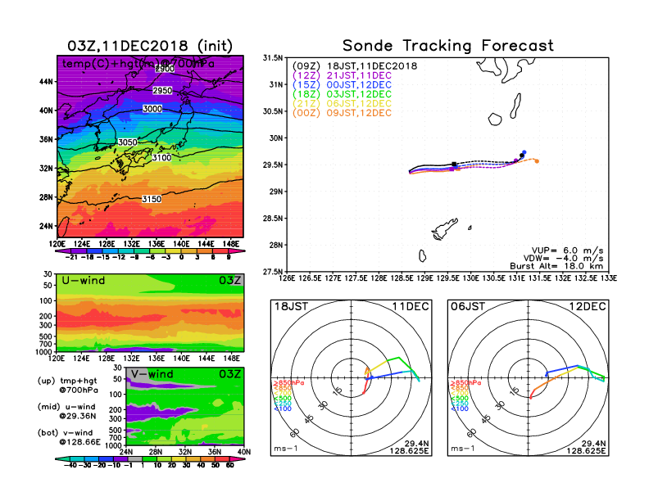Click the temperature color bar under the map
Viewport: 649px width, 501px height.
coord(150,251)
